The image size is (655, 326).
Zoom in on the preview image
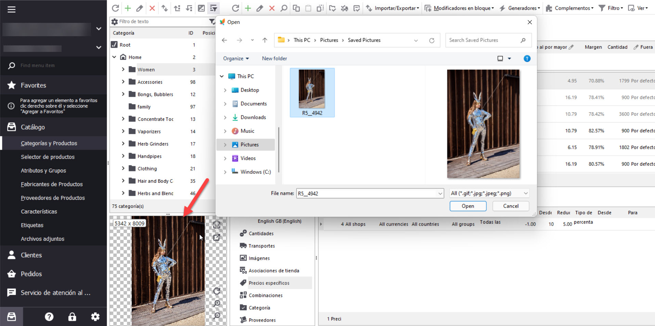[x=217, y=303]
